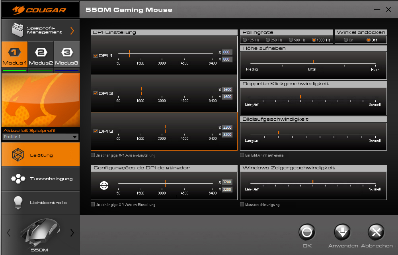Click the Cougar logo
Viewport: 398px width, 255px height.
pos(39,10)
